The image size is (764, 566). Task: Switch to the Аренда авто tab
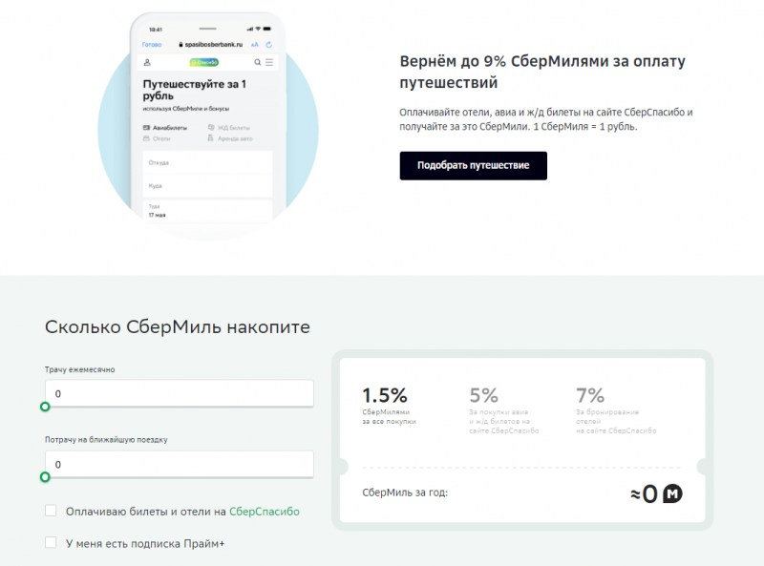pos(232,139)
